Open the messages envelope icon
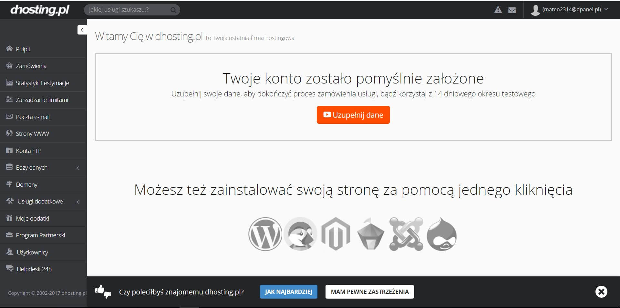 coord(512,10)
